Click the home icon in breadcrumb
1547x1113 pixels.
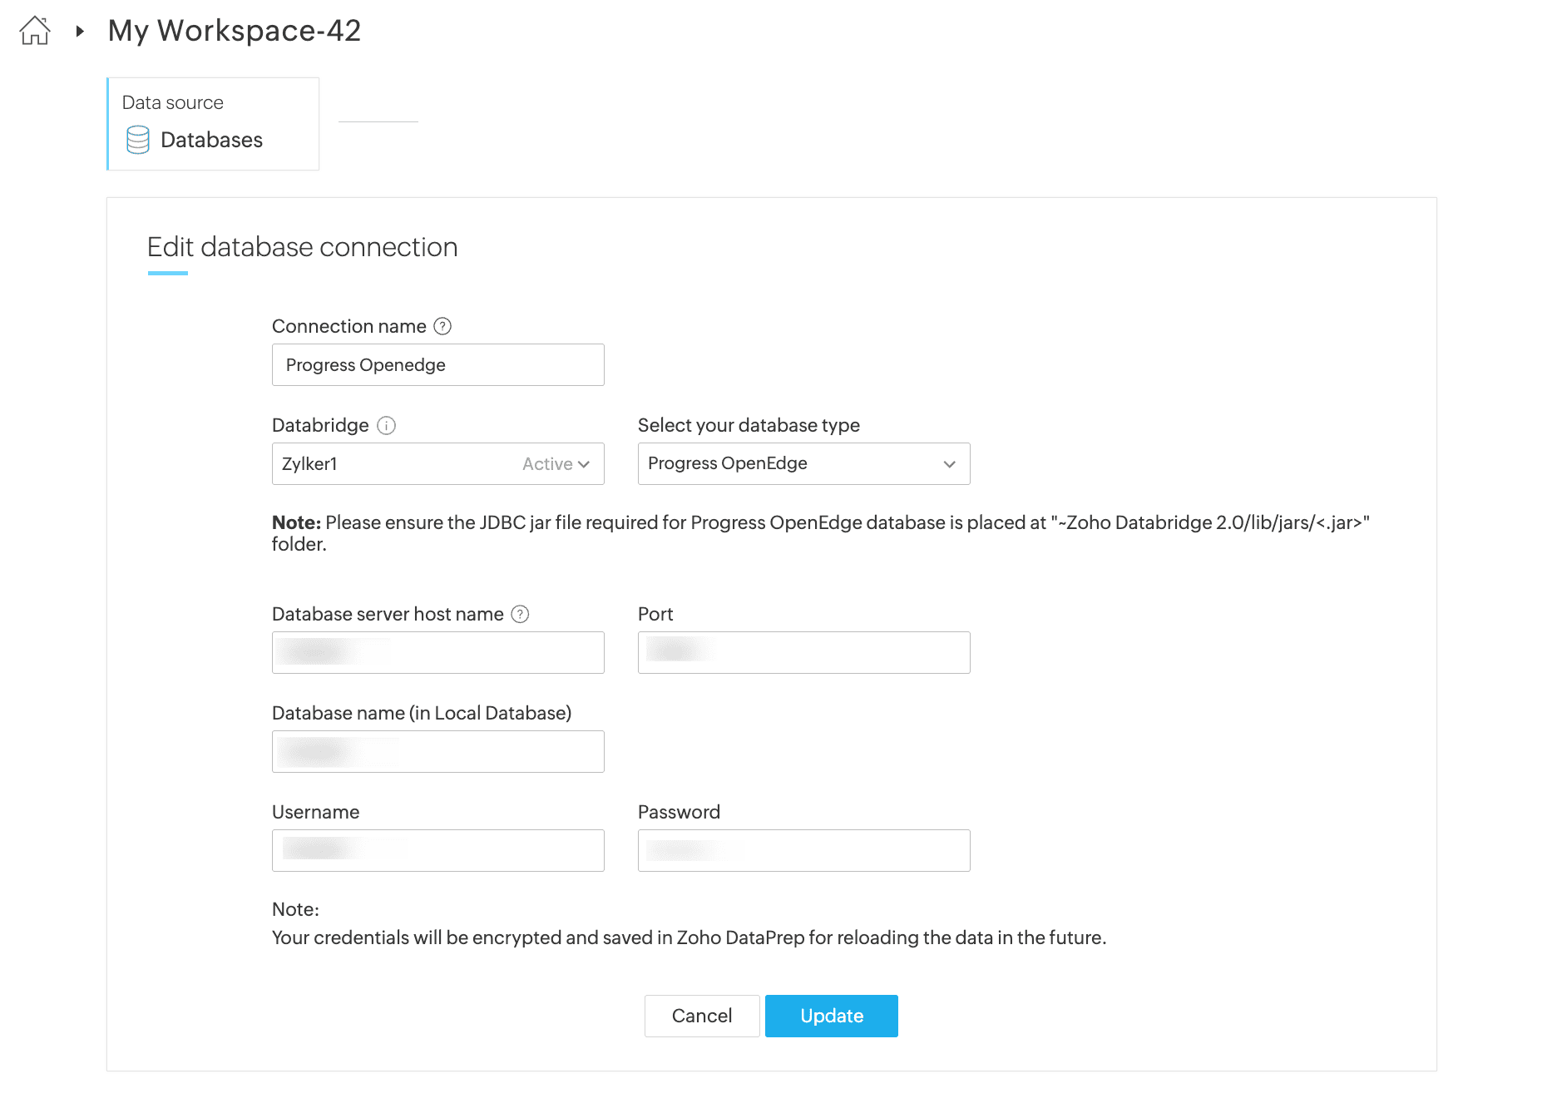(35, 31)
